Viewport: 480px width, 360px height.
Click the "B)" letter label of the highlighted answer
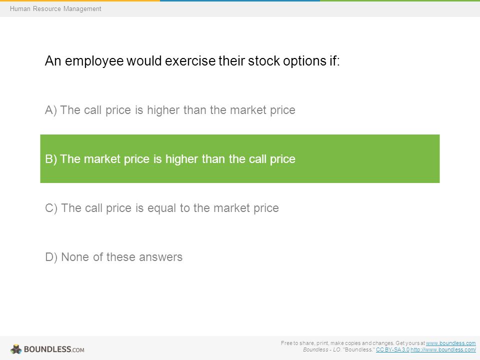click(x=51, y=159)
